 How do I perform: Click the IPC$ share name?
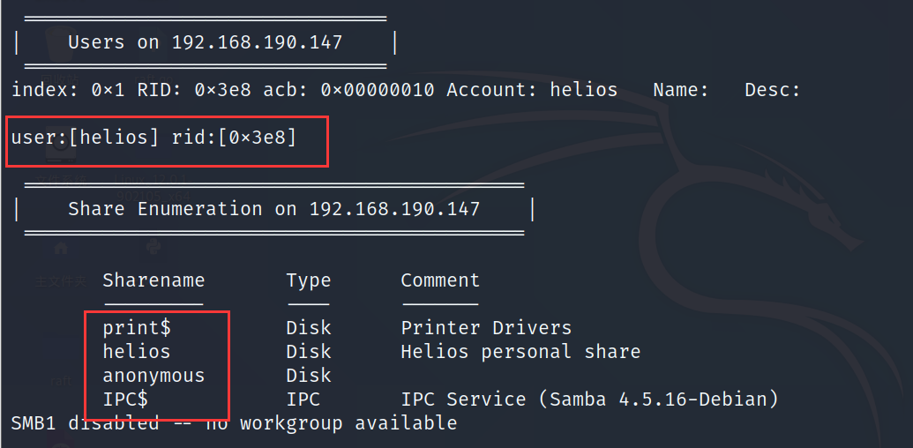pos(125,399)
